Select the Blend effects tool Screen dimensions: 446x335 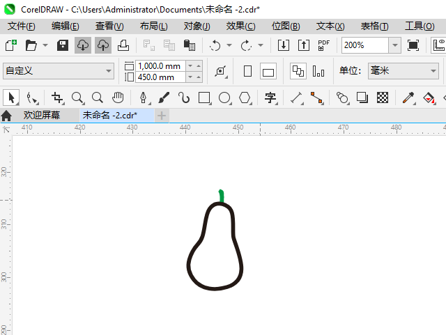(342, 98)
